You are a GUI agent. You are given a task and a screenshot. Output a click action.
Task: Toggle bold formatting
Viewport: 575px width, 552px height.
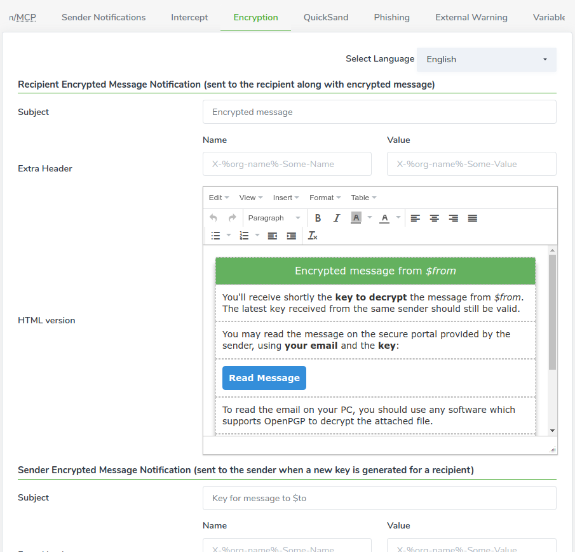318,218
